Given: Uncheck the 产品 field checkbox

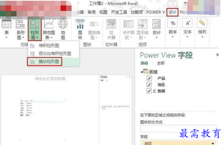Looking at the screenshot, I should coord(149,78).
